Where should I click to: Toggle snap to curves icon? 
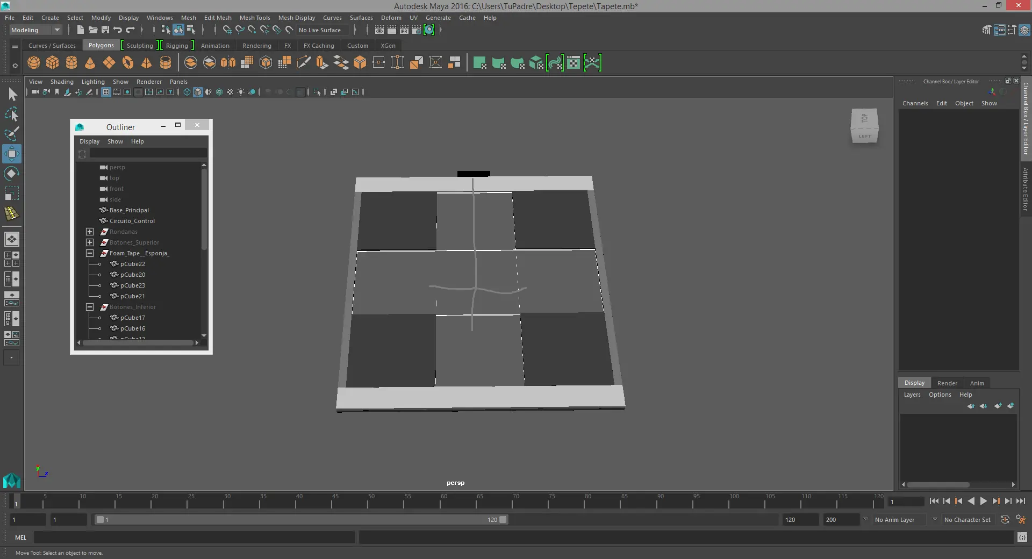click(240, 30)
